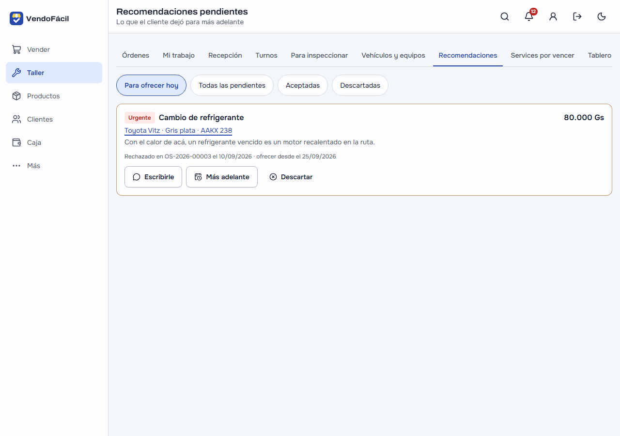Click the refrigerante vencido description text

(249, 142)
